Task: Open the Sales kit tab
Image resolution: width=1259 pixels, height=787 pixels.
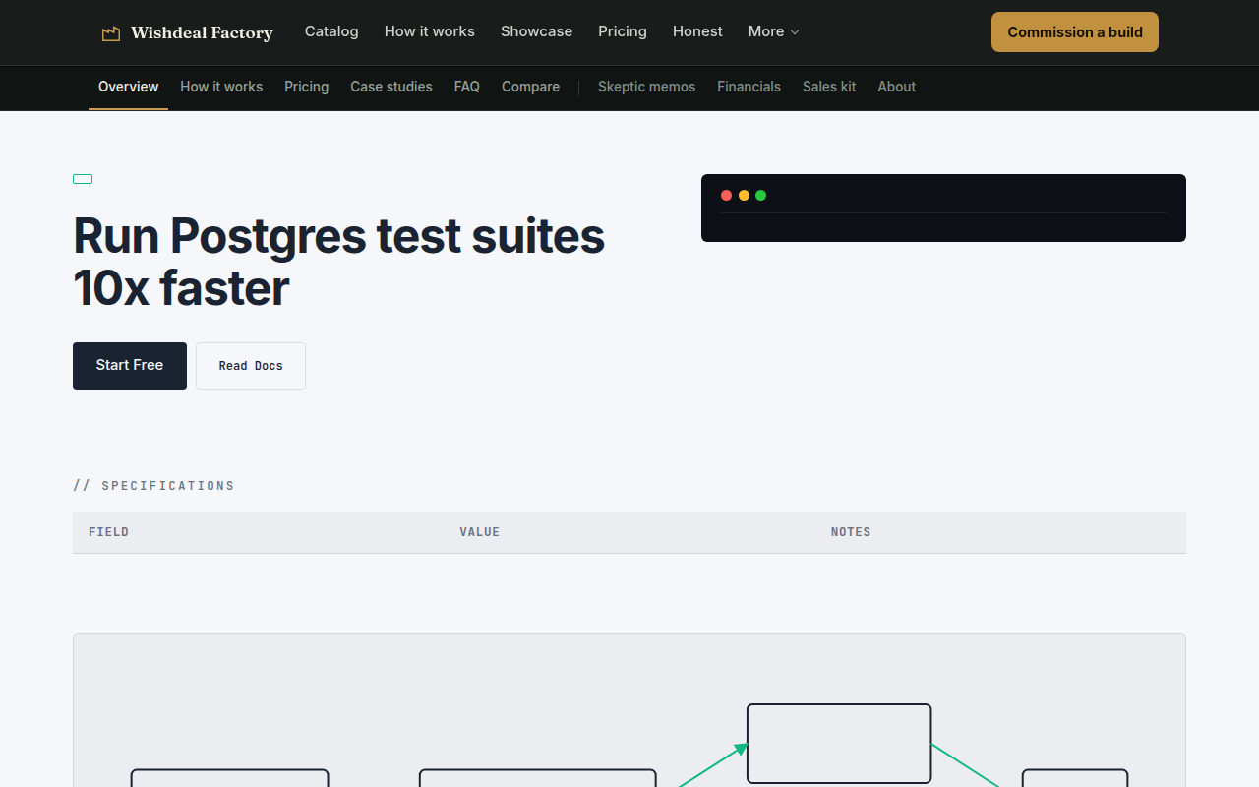Action: point(829,87)
